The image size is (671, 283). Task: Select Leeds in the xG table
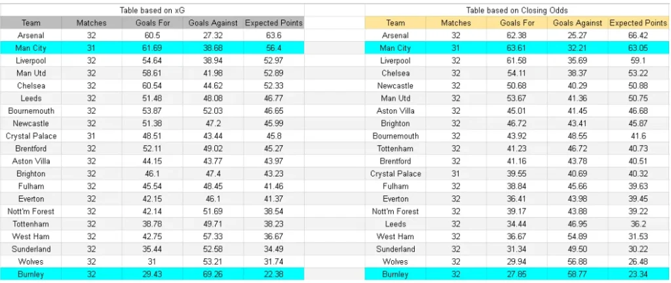tap(31, 99)
